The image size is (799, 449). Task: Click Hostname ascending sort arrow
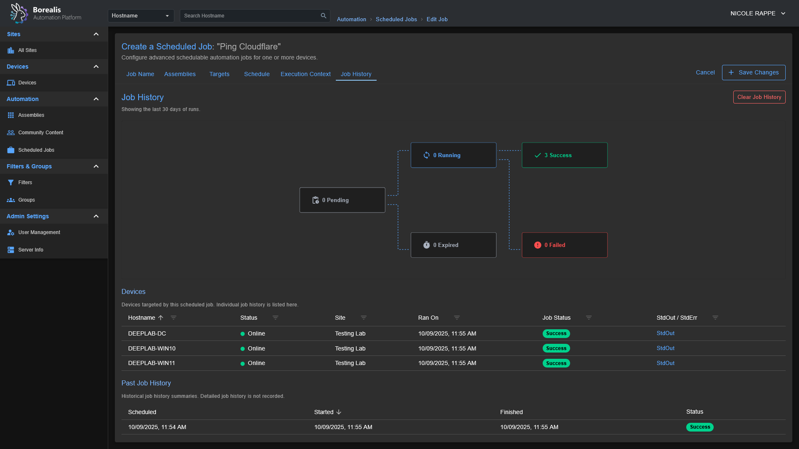(x=161, y=318)
